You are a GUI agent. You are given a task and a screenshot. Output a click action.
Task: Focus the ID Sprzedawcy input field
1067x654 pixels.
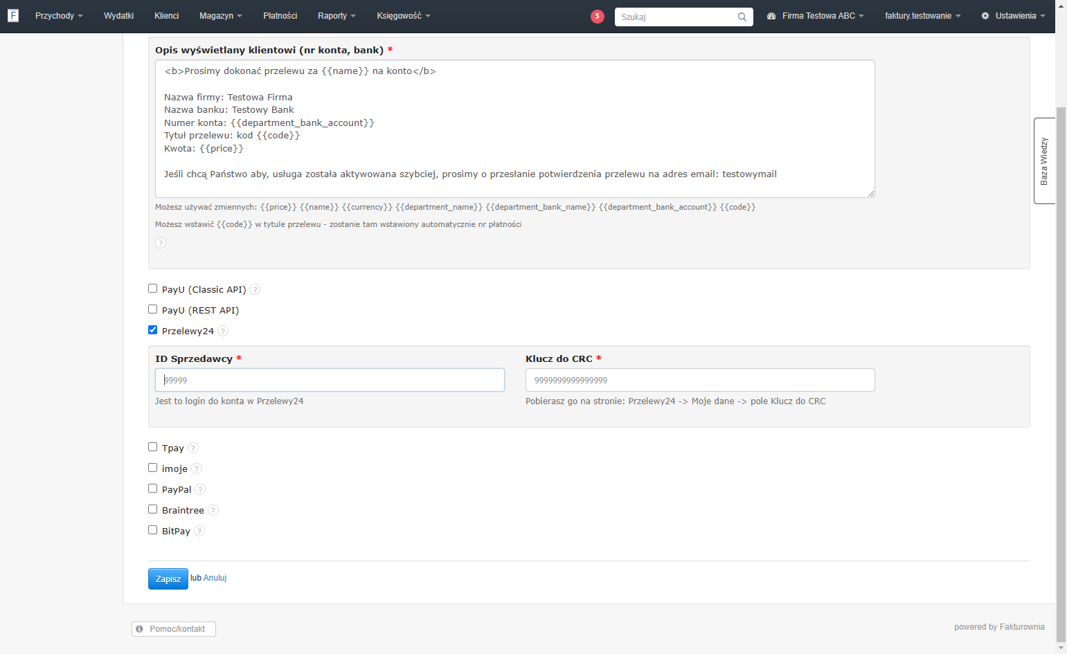pos(330,380)
